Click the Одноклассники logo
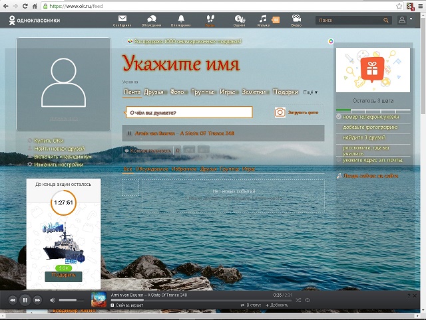This screenshot has width=426, height=320. tap(35, 21)
